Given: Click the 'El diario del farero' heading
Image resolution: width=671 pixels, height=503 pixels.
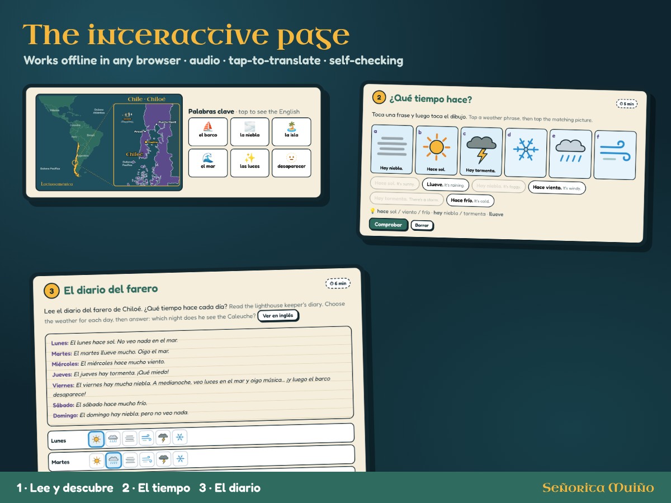Looking at the screenshot, I should (111, 290).
